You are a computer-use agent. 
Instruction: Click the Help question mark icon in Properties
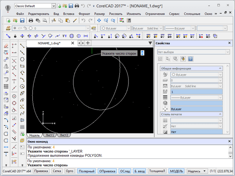(191, 59)
